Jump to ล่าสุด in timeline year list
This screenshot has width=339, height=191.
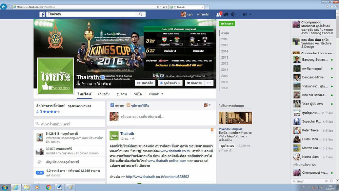pyautogui.click(x=225, y=33)
